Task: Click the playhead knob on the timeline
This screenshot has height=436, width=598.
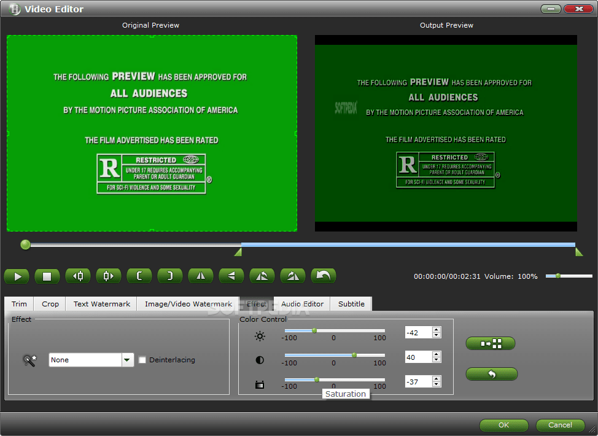Action: pyautogui.click(x=25, y=244)
